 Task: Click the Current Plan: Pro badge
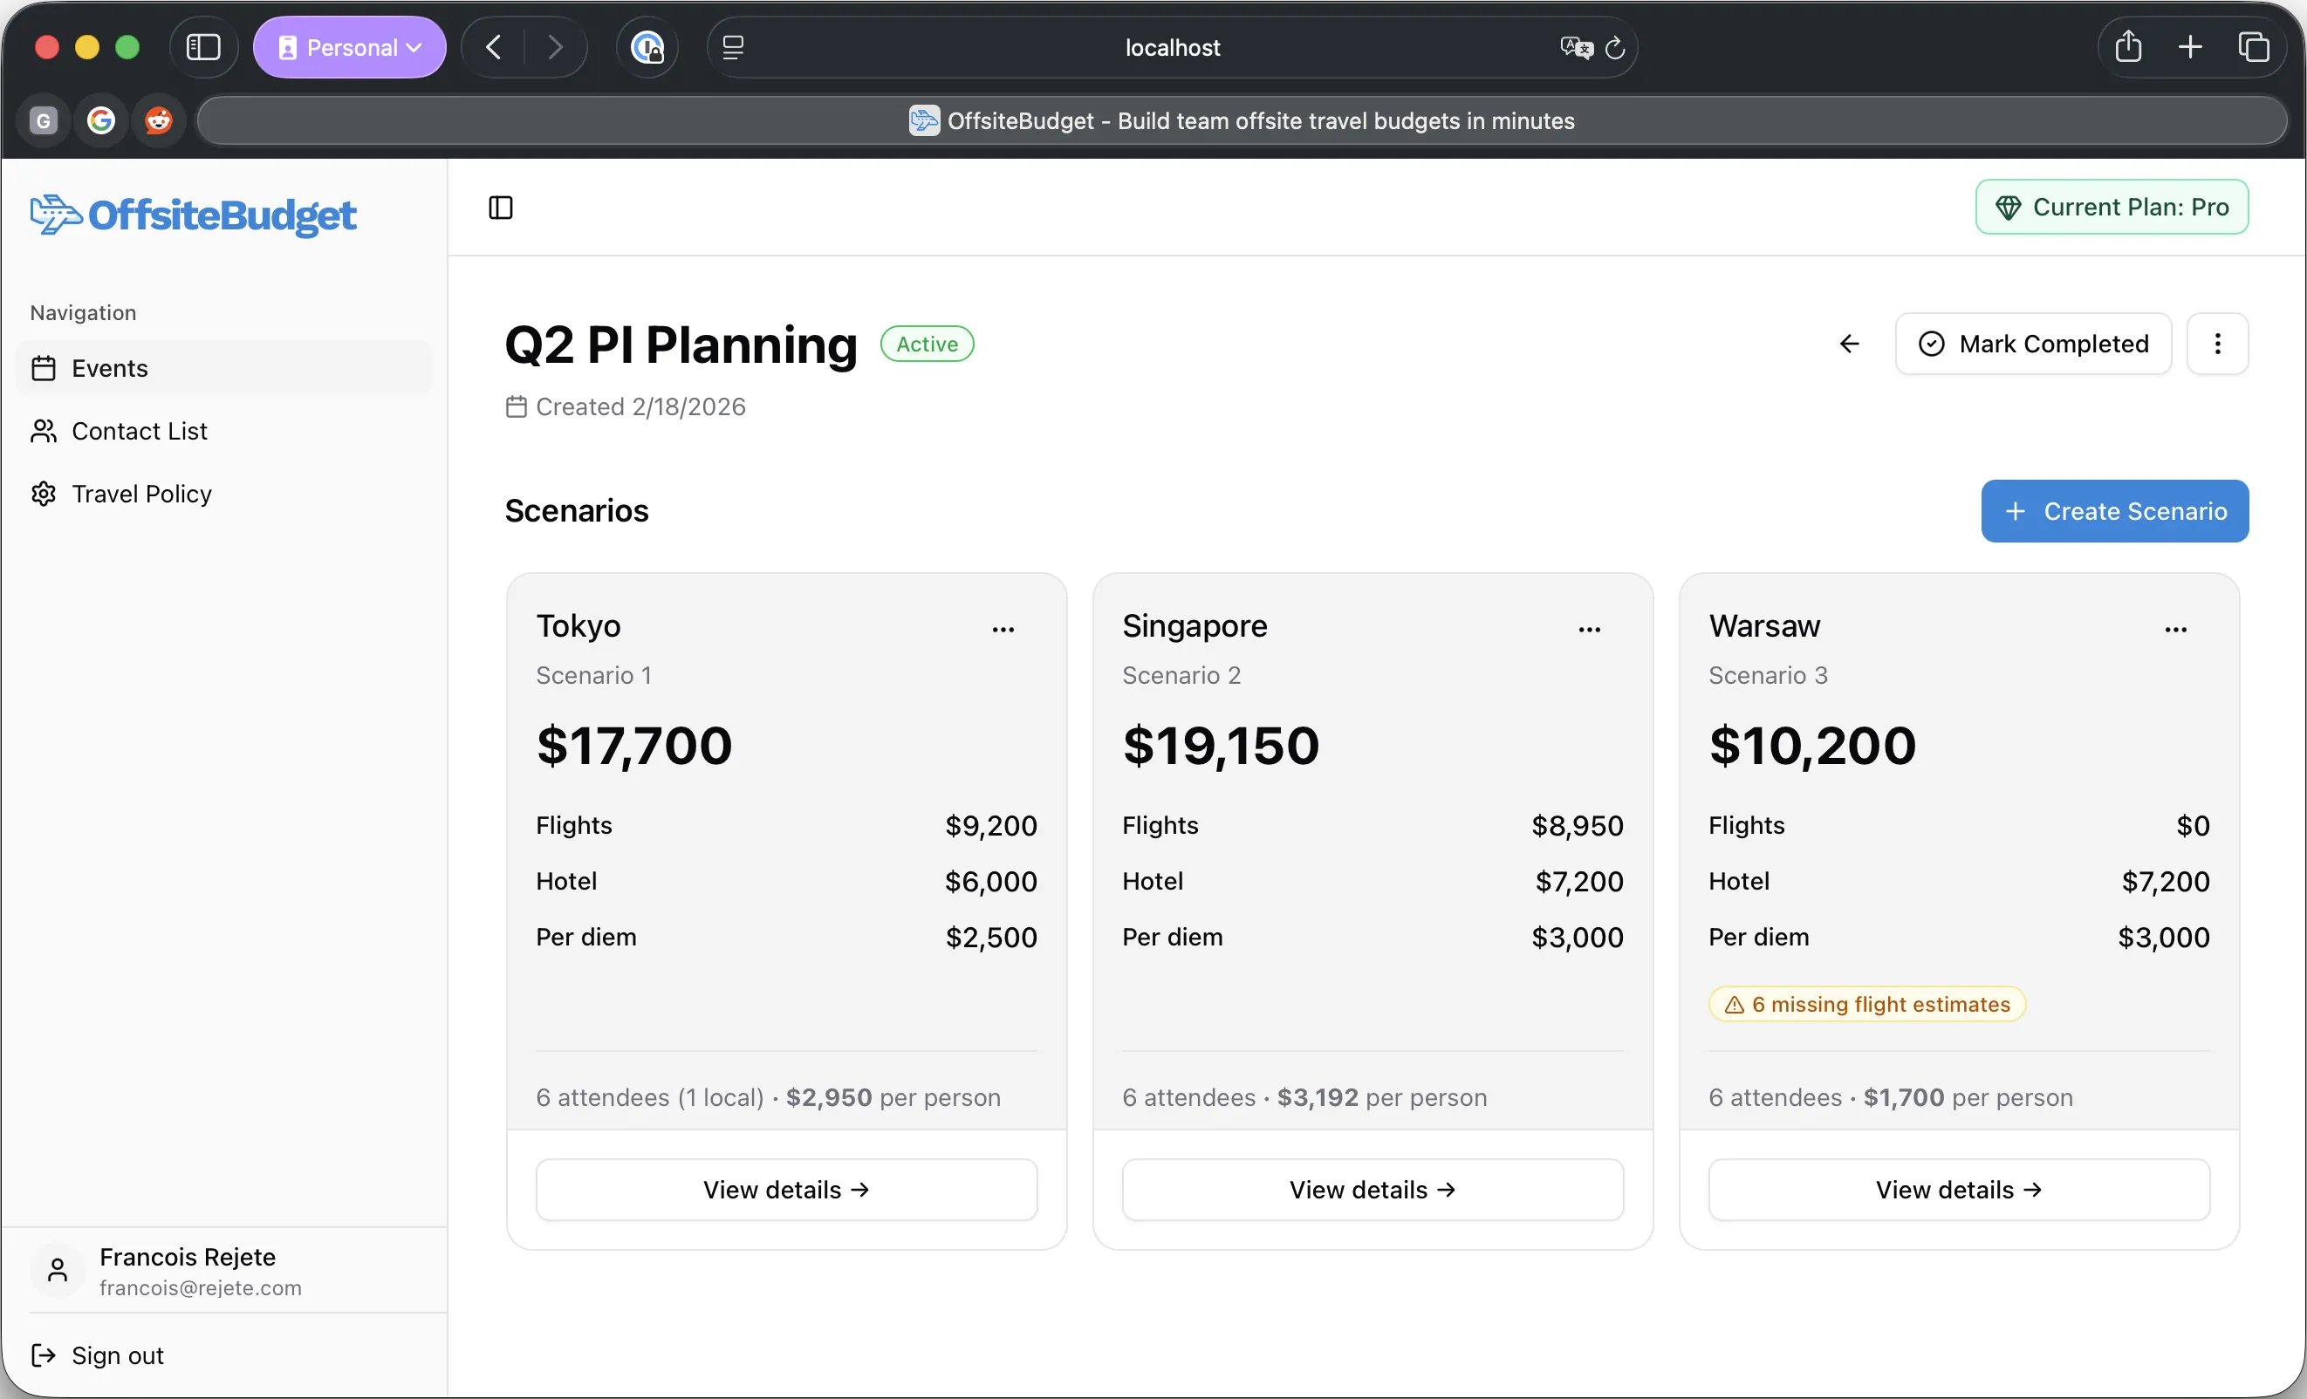tap(2112, 207)
